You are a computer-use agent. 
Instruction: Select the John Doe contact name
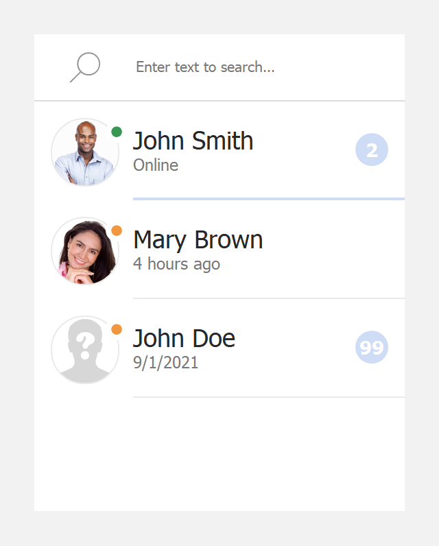pos(184,338)
